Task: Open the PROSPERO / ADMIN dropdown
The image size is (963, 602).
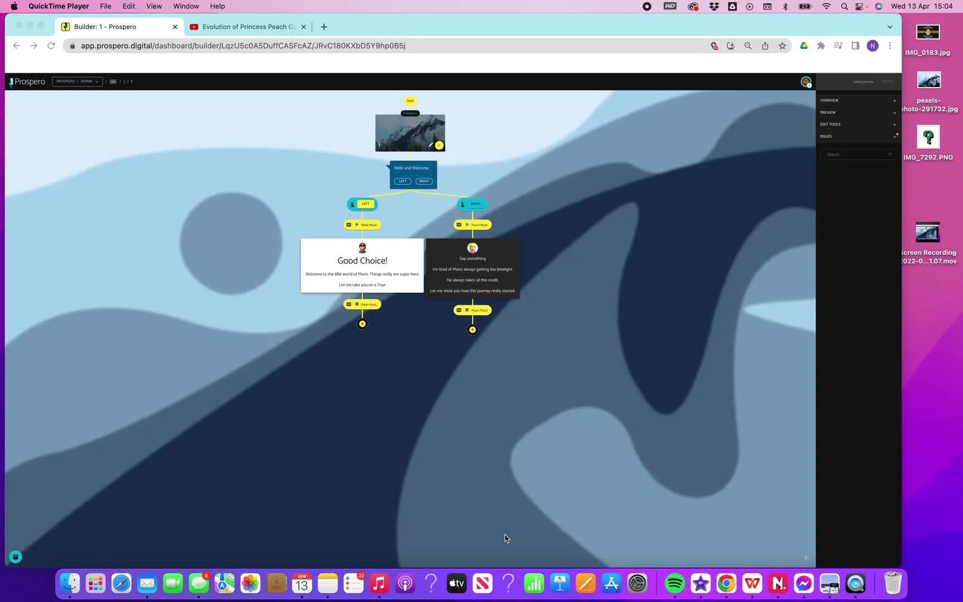Action: (77, 81)
